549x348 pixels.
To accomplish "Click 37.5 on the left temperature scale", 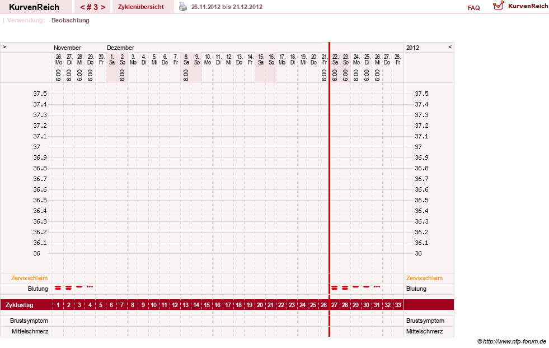I will click(x=40, y=94).
